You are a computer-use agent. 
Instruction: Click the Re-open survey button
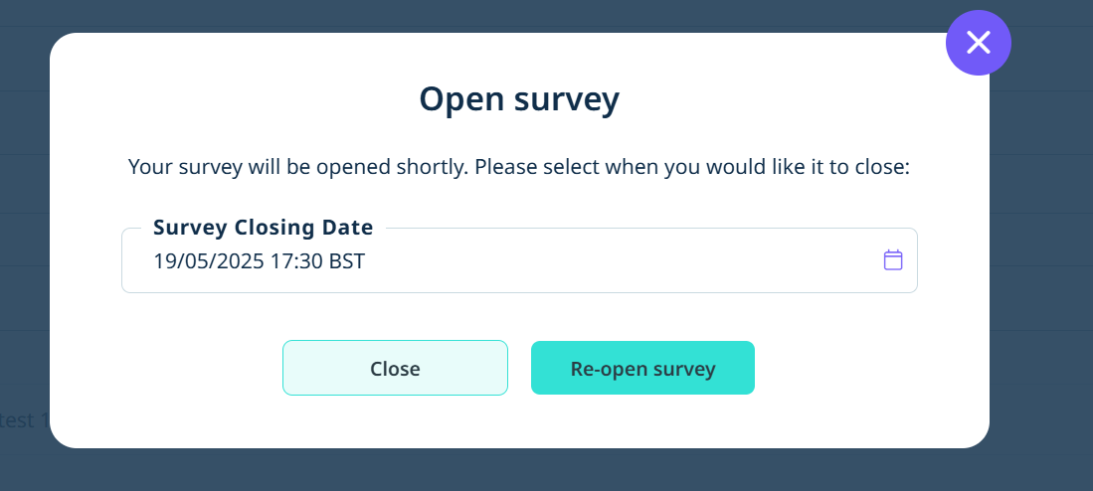pyautogui.click(x=642, y=368)
